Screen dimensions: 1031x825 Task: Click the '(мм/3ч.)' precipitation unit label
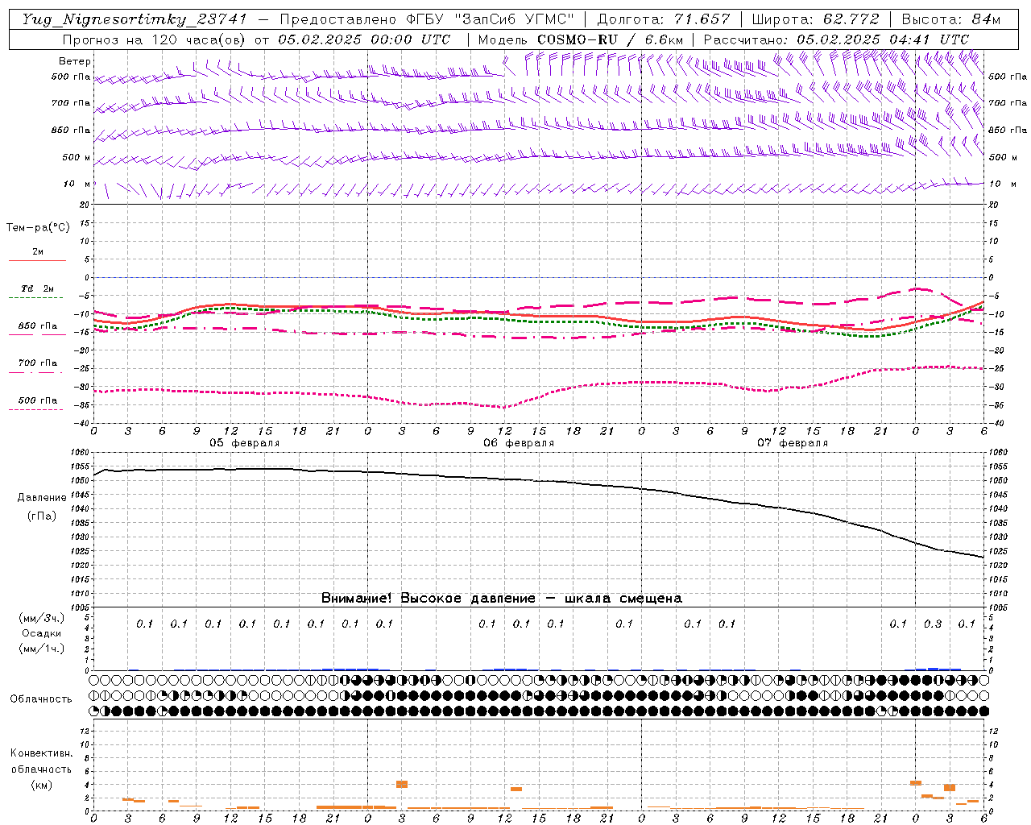42,618
